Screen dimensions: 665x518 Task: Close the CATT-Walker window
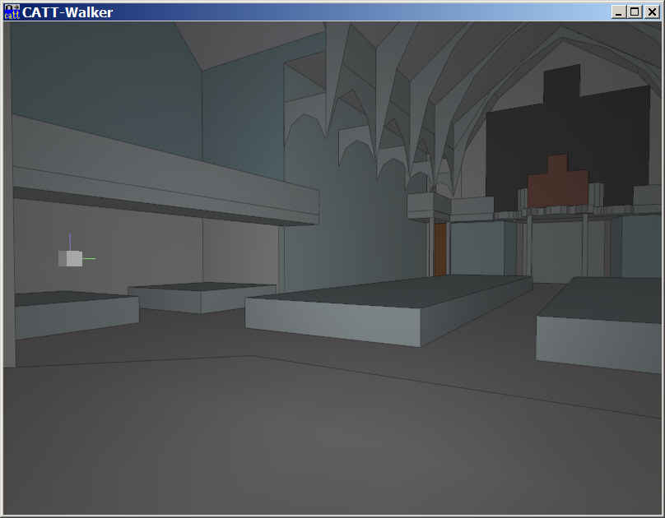click(x=651, y=12)
